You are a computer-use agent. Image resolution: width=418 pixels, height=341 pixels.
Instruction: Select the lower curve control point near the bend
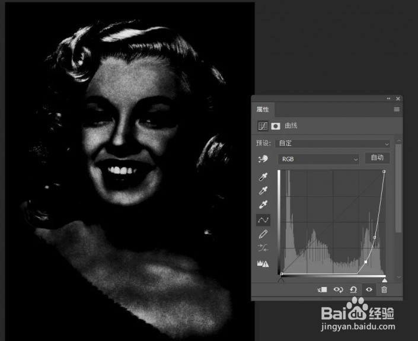point(365,262)
